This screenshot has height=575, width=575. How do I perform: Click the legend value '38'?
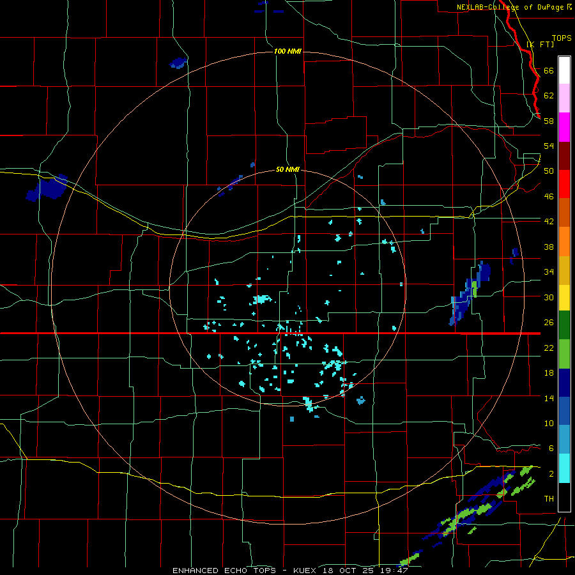pyautogui.click(x=549, y=247)
